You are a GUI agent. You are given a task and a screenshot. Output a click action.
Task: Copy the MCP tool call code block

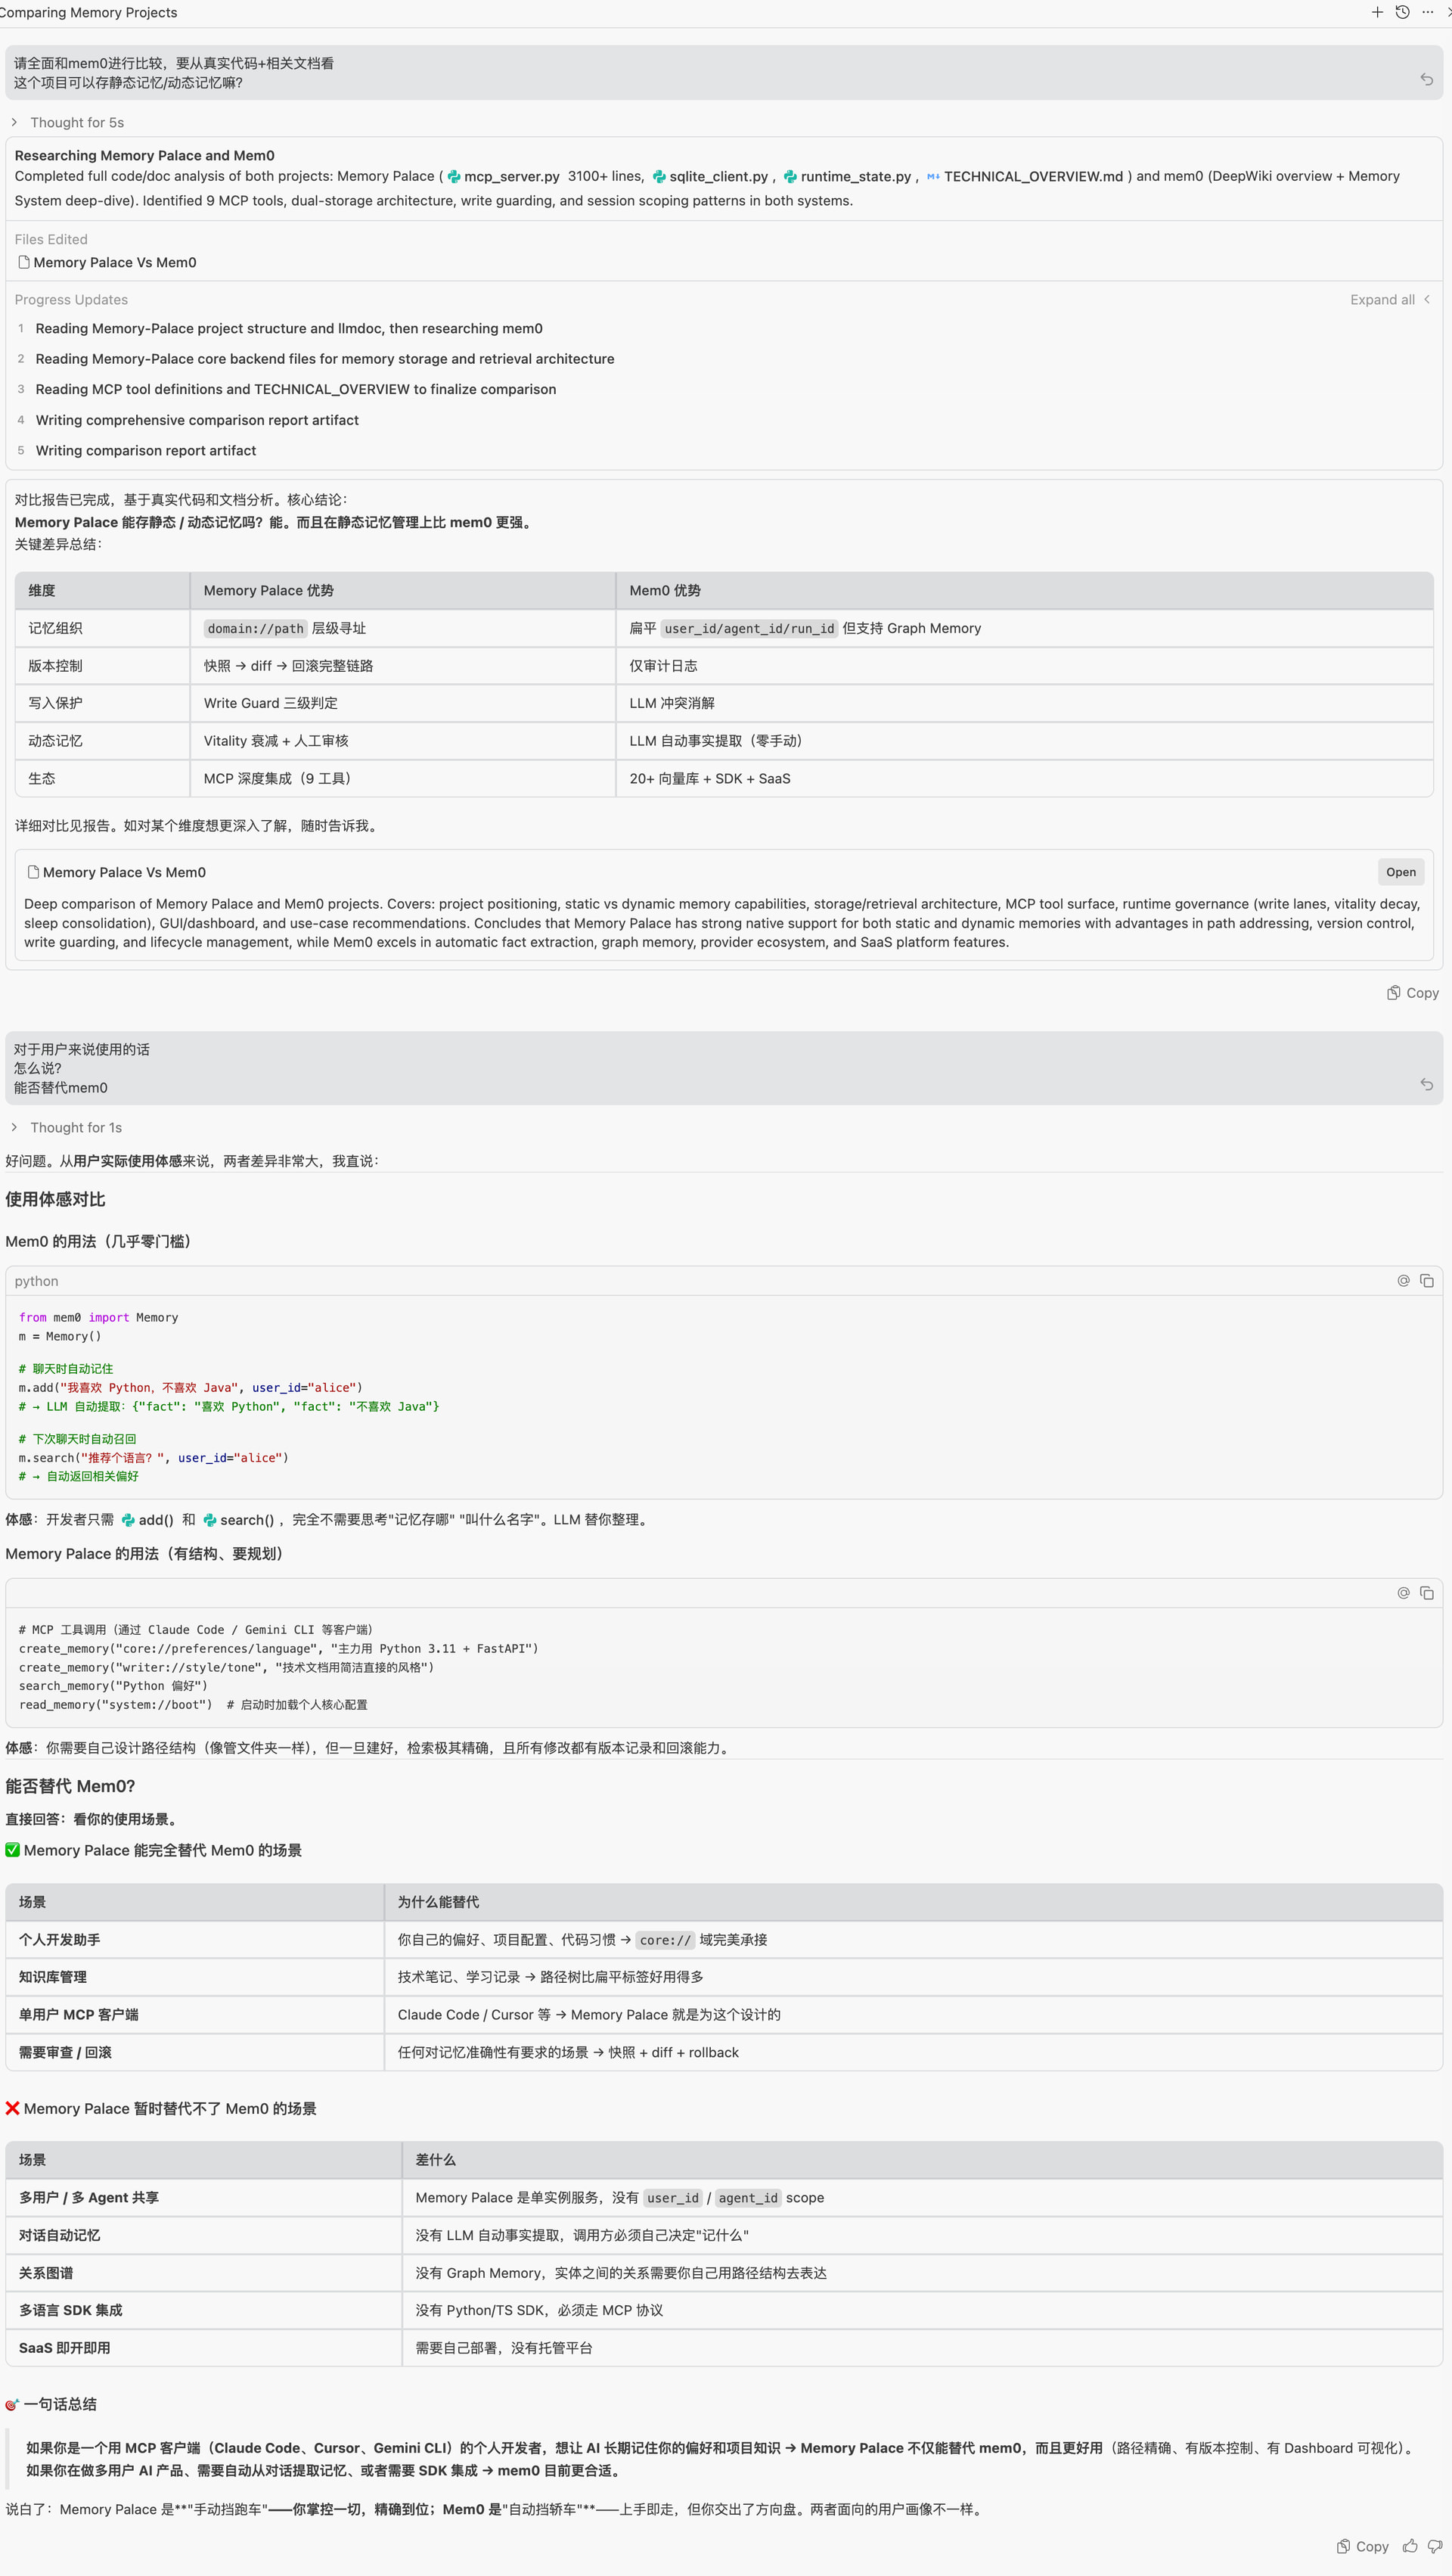[x=1427, y=1592]
